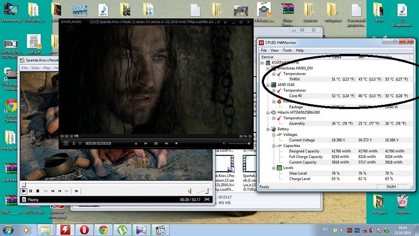Click fast forward in Media Player Classic
Screen dimensions: 419x236
click(60, 191)
